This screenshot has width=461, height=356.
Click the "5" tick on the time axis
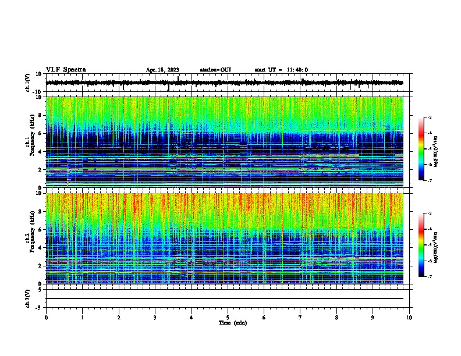click(x=228, y=318)
